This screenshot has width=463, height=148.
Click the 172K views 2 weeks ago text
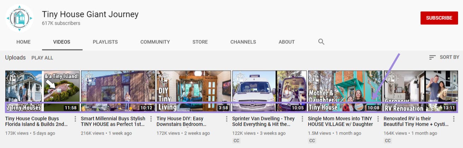183,133
